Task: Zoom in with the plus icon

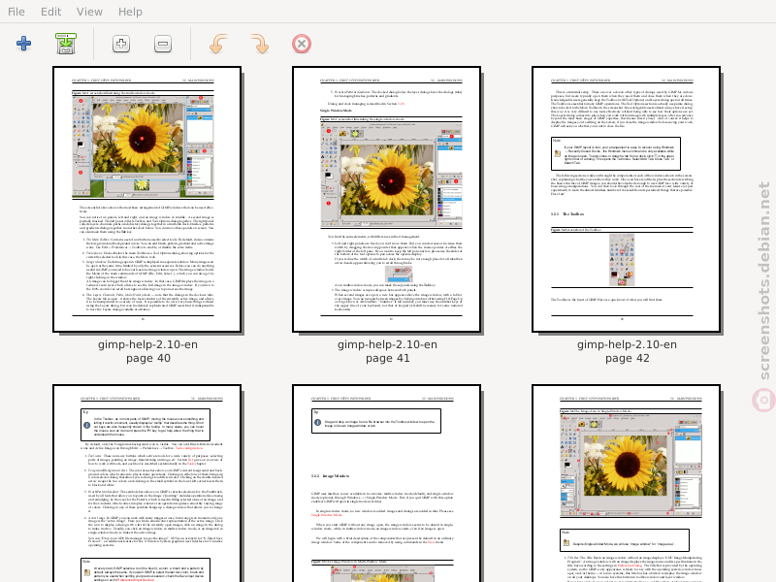Action: (x=121, y=44)
